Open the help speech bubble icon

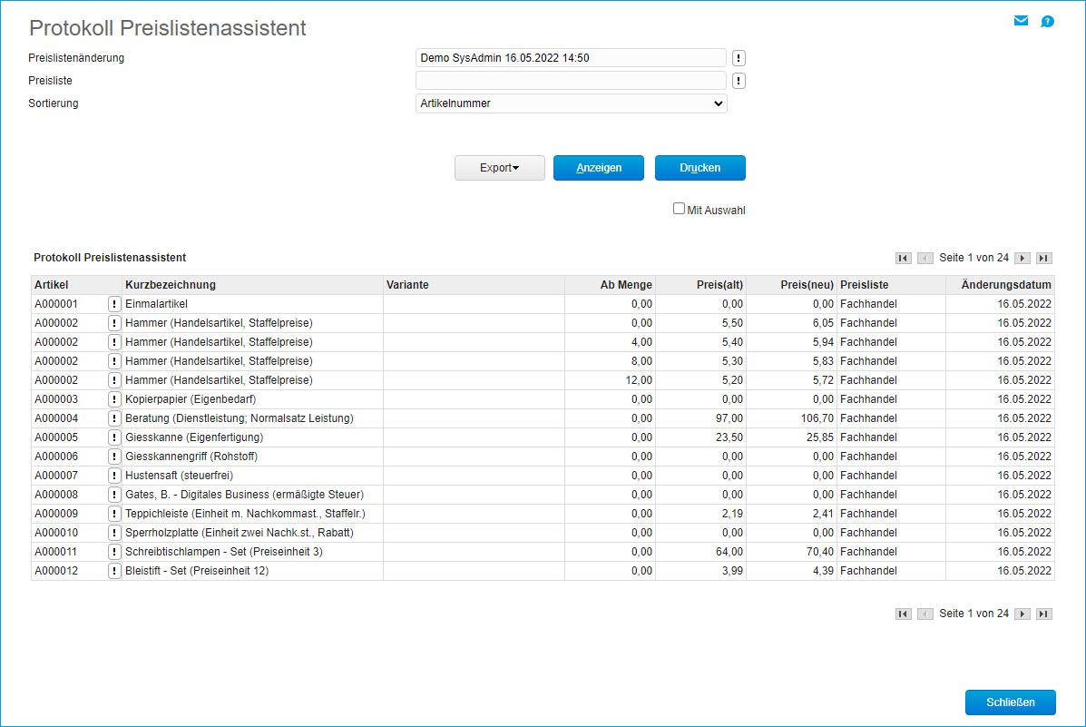(x=1047, y=22)
